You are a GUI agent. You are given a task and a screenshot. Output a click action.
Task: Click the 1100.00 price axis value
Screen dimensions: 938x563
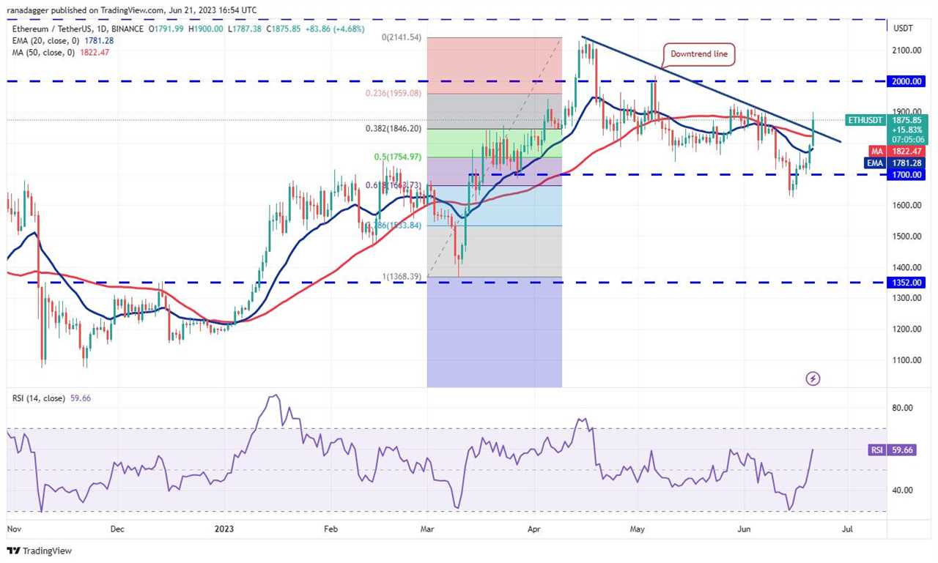click(x=906, y=360)
